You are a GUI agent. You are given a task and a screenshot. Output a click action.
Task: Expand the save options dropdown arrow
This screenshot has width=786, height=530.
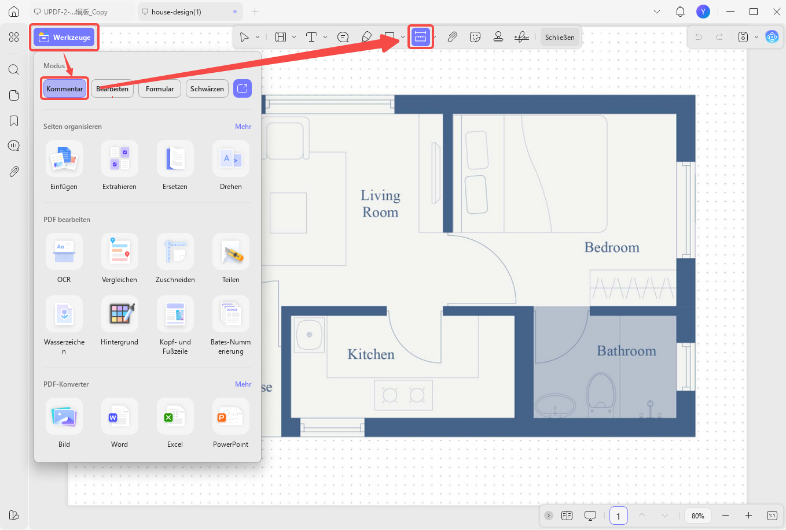[x=756, y=37]
